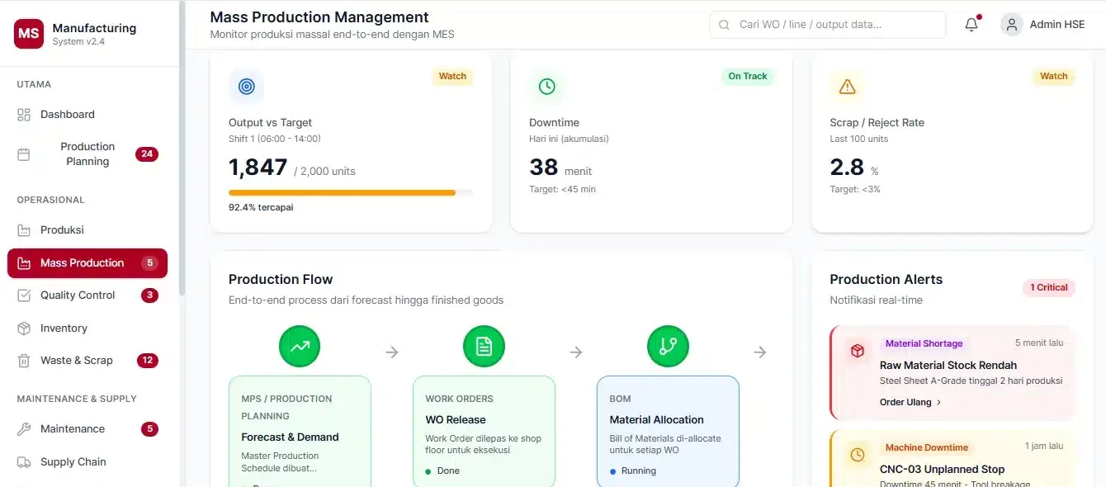Open the Admin HSE user menu
The width and height of the screenshot is (1106, 487).
[x=1043, y=25]
